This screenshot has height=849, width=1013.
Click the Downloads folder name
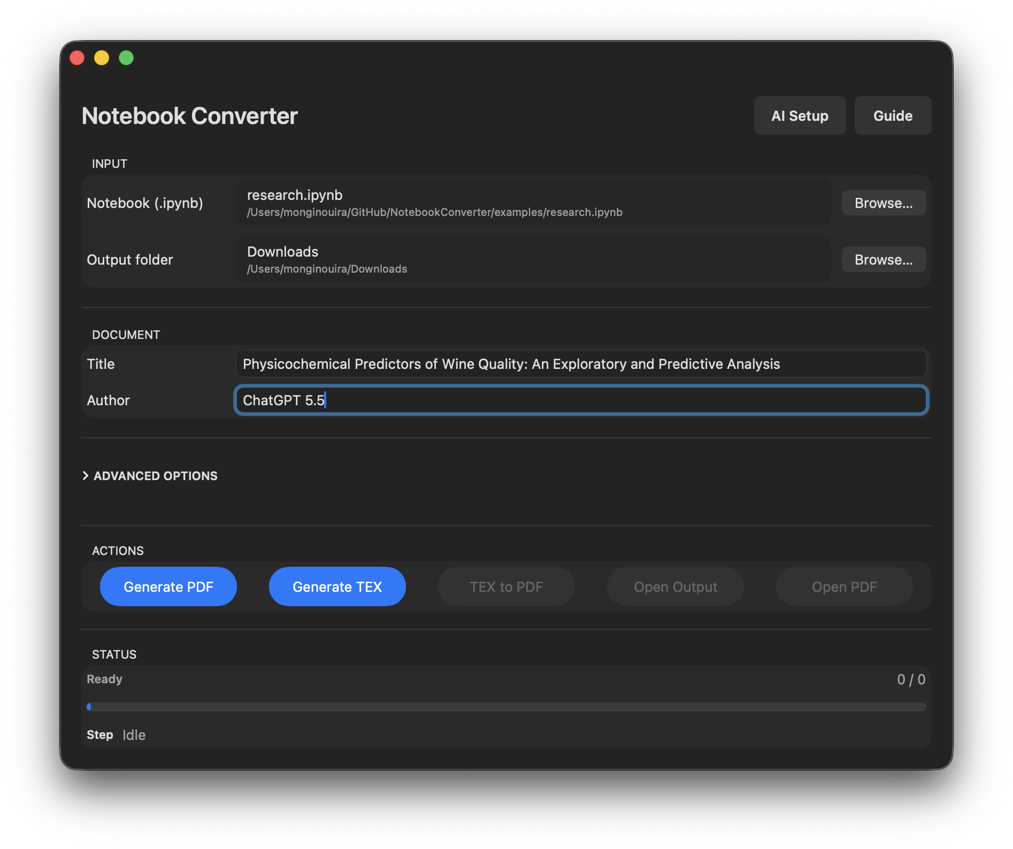click(x=282, y=252)
